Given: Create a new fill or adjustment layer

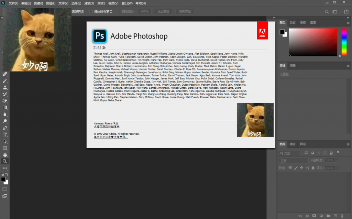Looking at the screenshot, I should tap(321, 216).
